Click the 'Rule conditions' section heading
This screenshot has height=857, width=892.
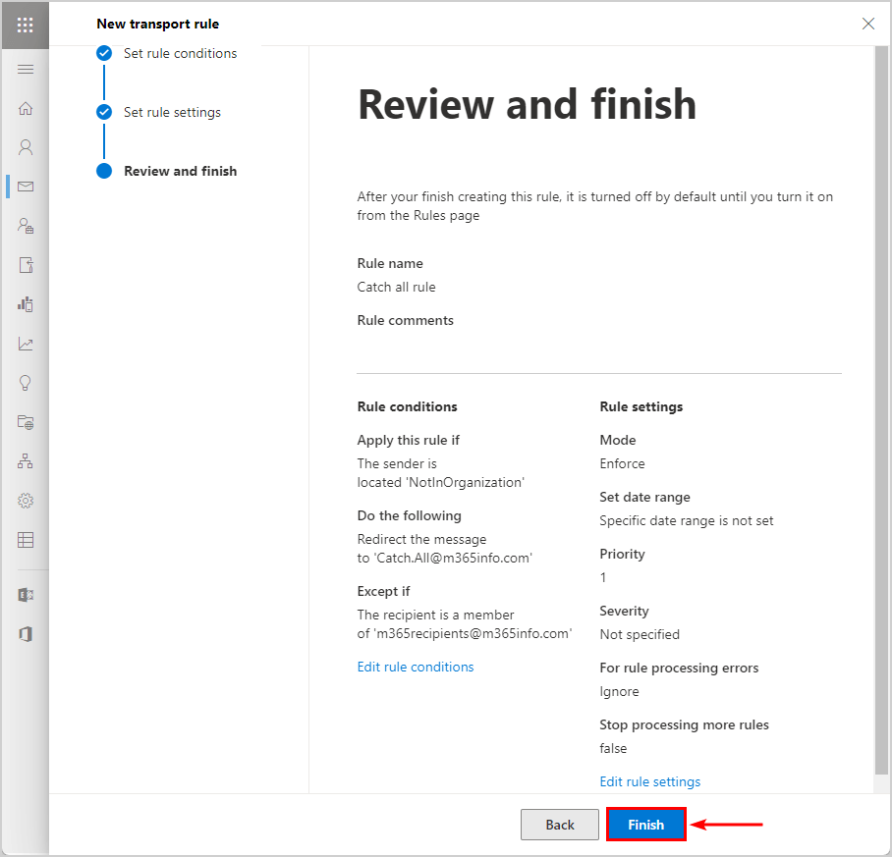pyautogui.click(x=407, y=407)
